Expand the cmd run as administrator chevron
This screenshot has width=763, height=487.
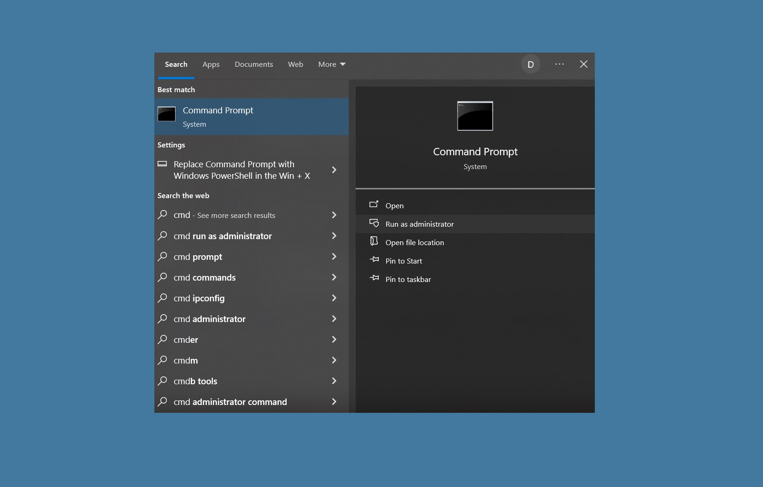pyautogui.click(x=334, y=235)
